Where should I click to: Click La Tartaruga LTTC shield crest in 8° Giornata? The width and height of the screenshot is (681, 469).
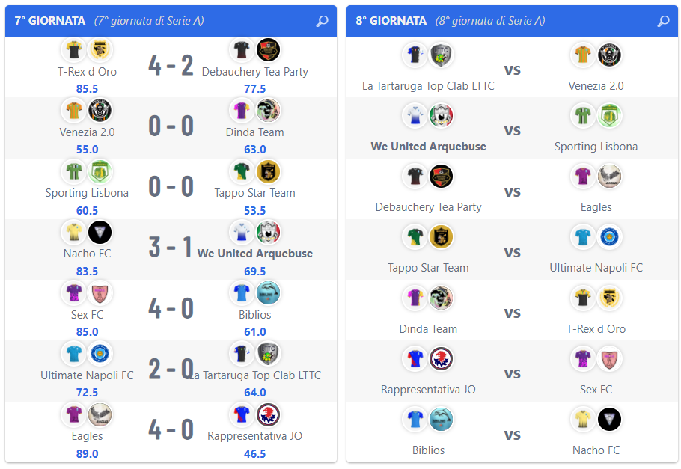(x=442, y=55)
